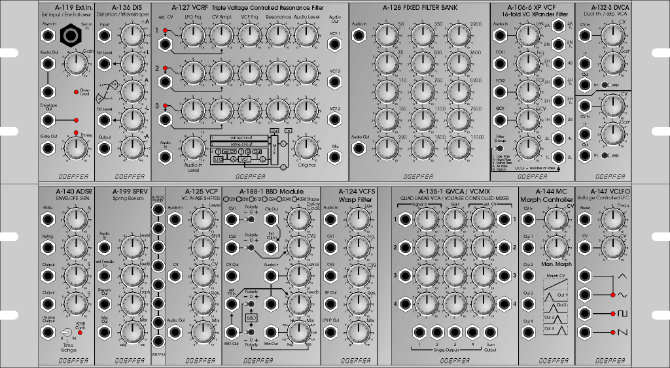670x368 pixels.
Task: Click the Gate Out jack on A-119
Action: click(46, 150)
